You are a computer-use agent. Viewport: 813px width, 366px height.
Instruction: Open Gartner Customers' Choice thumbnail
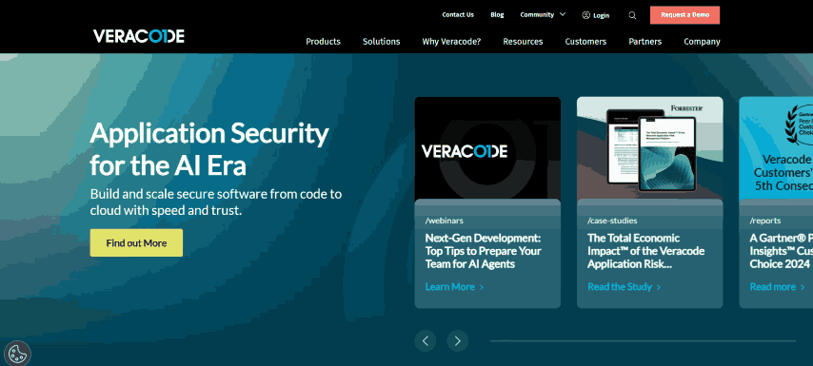pyautogui.click(x=776, y=148)
